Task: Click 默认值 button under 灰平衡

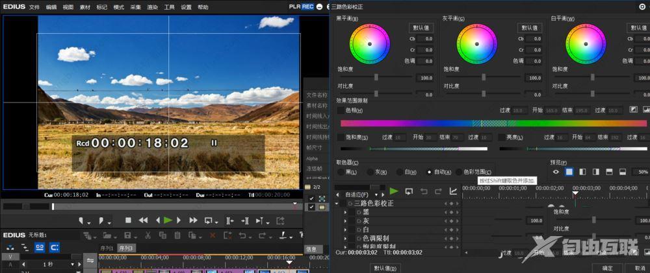Action: pos(529,28)
